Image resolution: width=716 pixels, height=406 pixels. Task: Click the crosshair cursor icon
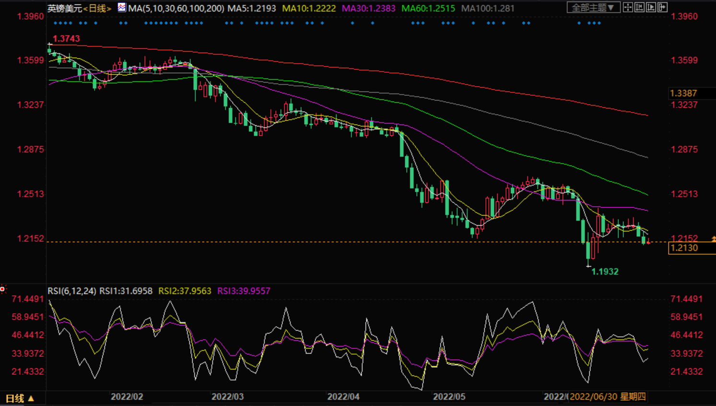tap(628, 7)
